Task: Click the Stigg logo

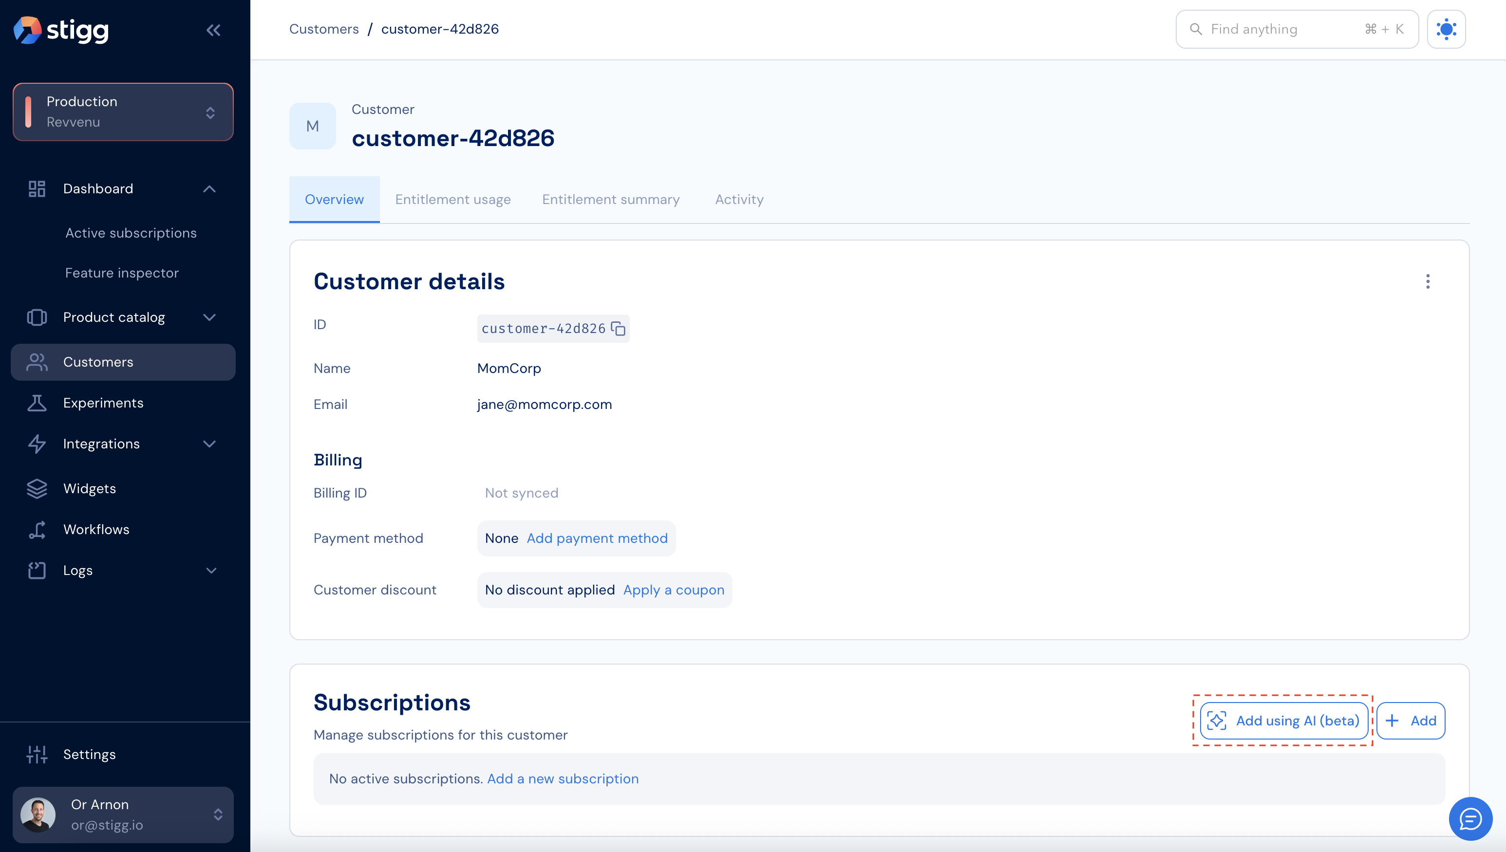Action: pos(61,30)
